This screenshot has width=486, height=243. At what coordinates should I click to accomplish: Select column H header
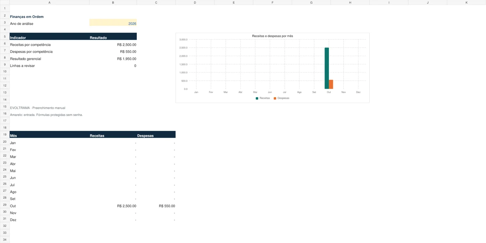[x=350, y=2]
